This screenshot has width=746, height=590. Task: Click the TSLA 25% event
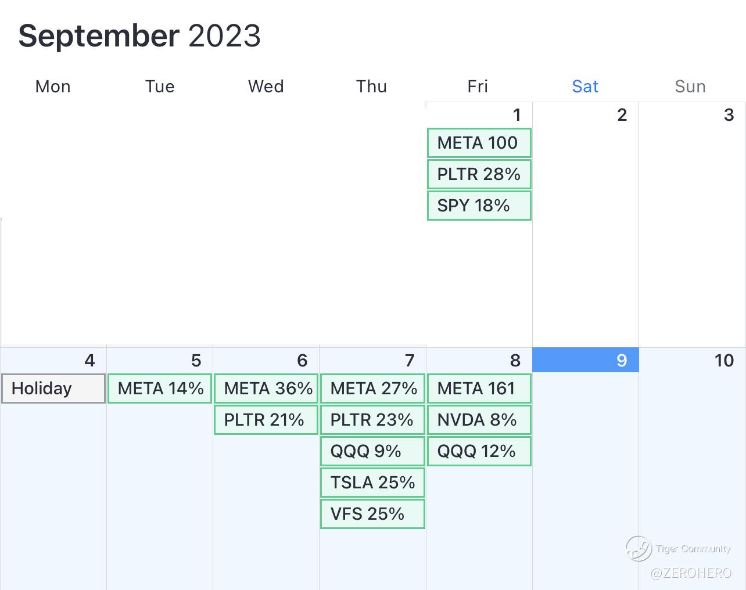(x=372, y=483)
